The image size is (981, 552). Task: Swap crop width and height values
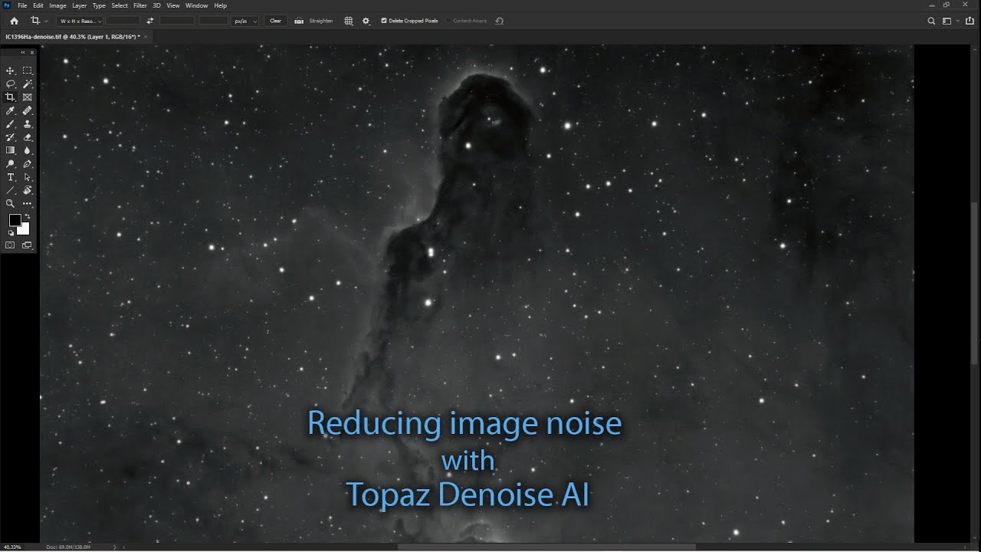point(150,21)
